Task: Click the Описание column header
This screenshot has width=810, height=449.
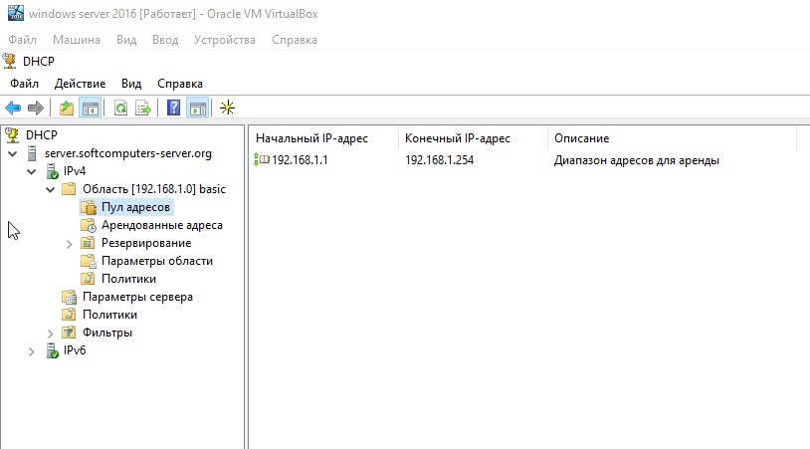Action: (581, 138)
